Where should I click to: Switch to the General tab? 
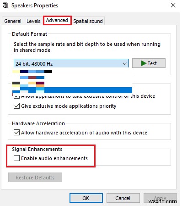click(x=13, y=21)
